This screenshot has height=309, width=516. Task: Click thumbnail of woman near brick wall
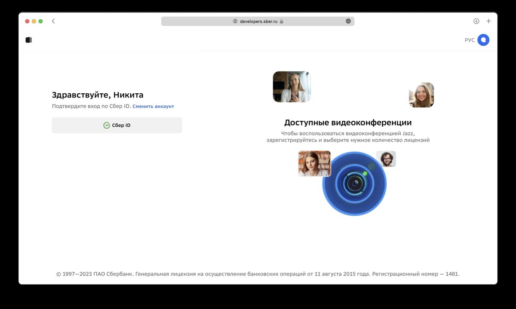(x=314, y=163)
